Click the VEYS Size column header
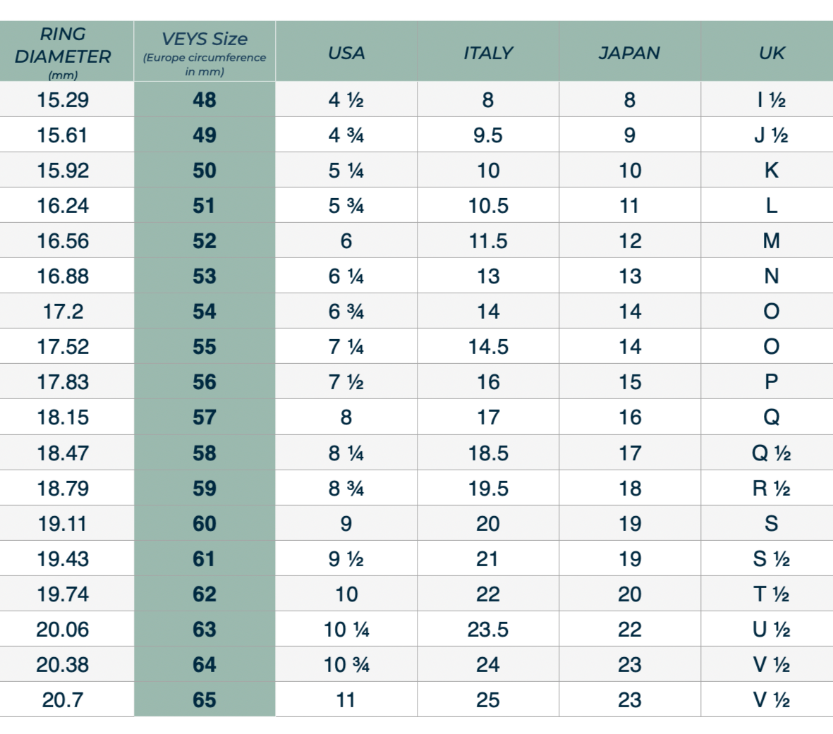This screenshot has width=833, height=734. (x=205, y=51)
